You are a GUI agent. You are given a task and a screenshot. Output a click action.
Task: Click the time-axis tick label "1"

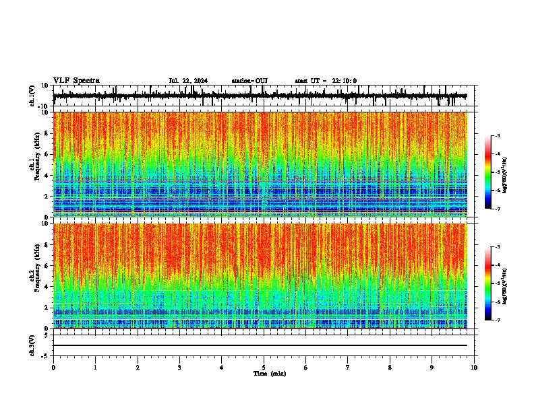pyautogui.click(x=95, y=368)
